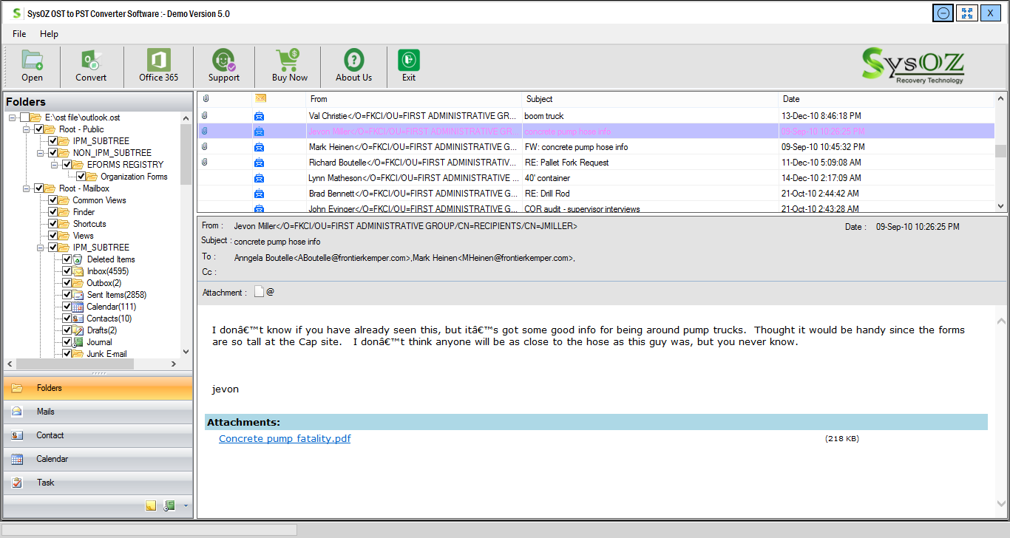This screenshot has height=538, width=1010.
Task: Click the attachment file icon in header
Action: pyautogui.click(x=259, y=292)
